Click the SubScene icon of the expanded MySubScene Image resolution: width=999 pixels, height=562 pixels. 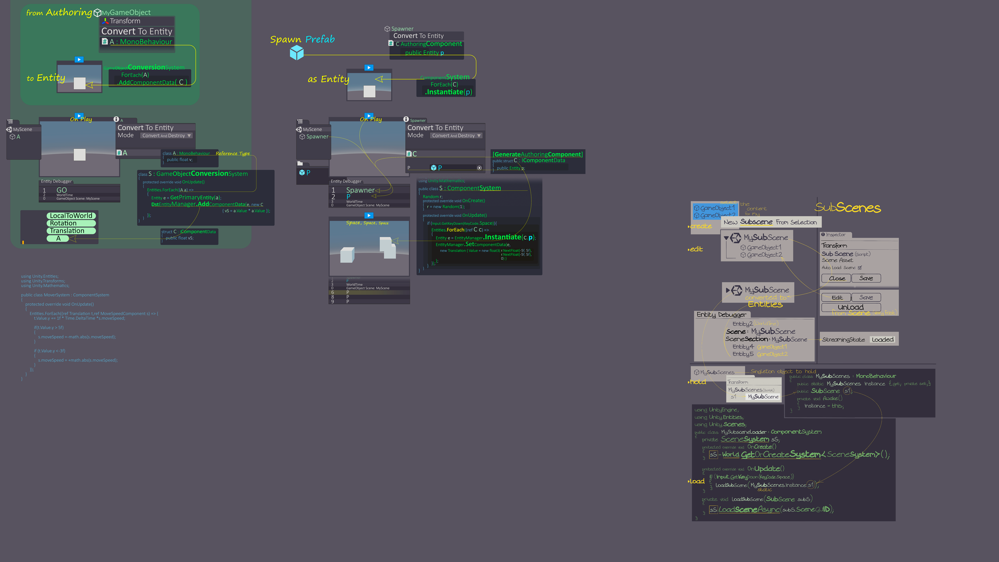coord(736,237)
